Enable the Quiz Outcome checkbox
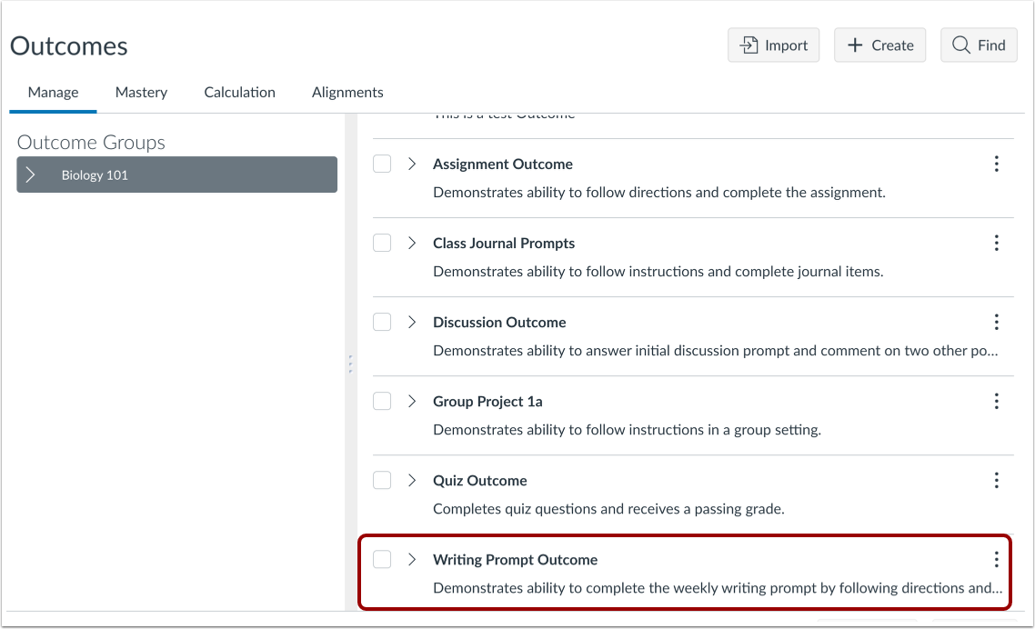 [x=382, y=480]
